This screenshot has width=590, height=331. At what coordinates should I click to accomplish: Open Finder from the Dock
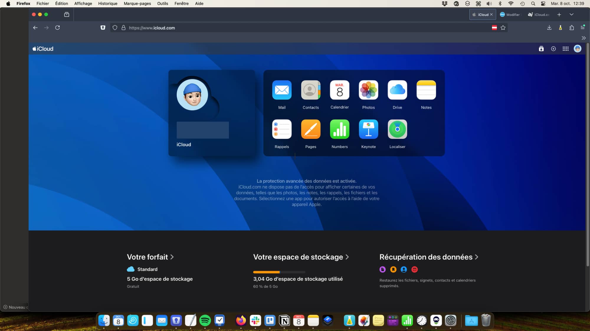click(104, 320)
